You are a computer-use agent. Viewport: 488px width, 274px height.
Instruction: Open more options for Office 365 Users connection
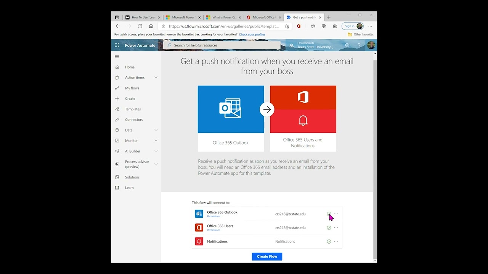pyautogui.click(x=336, y=228)
